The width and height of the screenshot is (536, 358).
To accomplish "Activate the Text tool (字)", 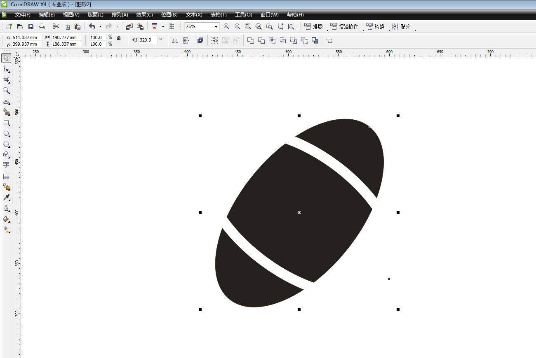I will coord(6,165).
